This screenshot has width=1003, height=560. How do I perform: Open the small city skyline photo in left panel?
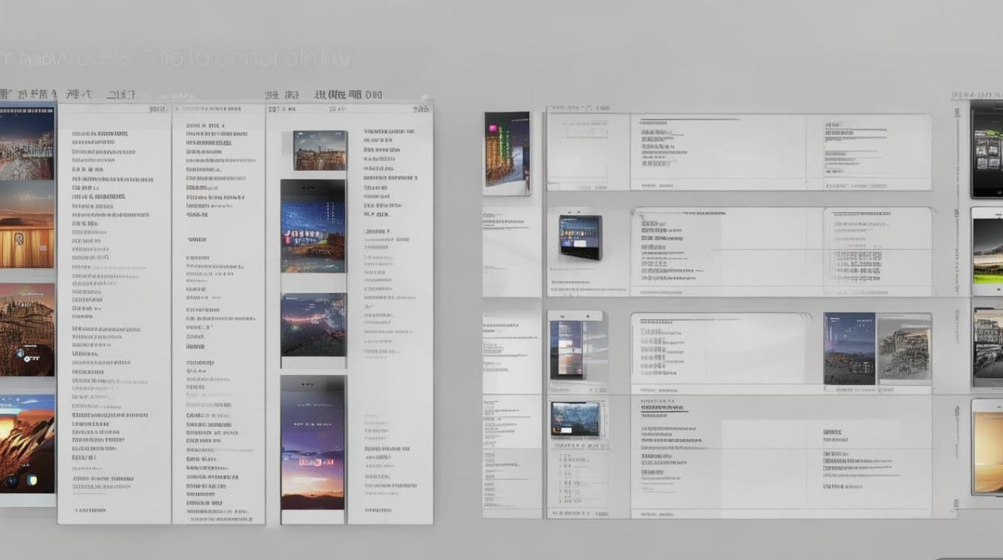[x=319, y=151]
